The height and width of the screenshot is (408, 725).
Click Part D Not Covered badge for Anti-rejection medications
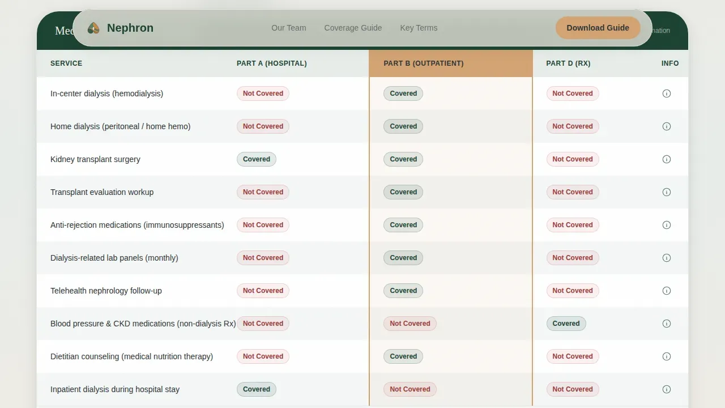[x=573, y=225]
